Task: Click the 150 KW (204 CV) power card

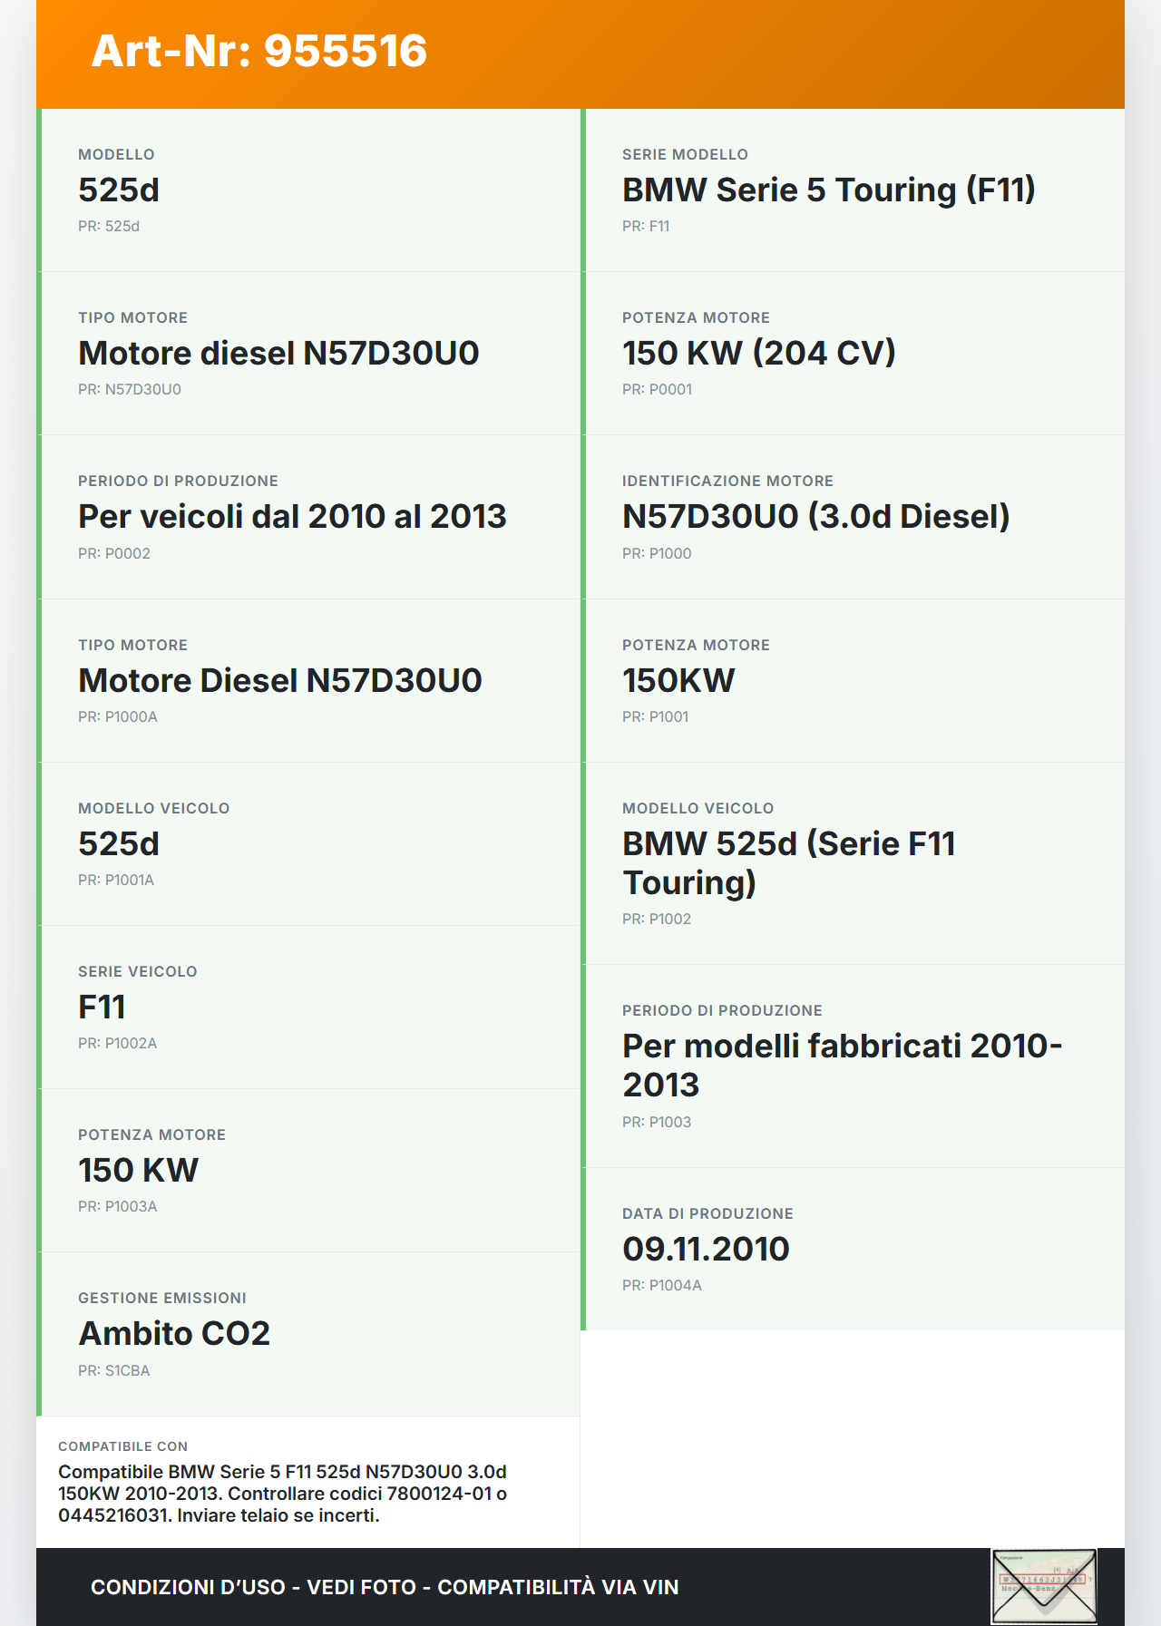Action: (853, 353)
